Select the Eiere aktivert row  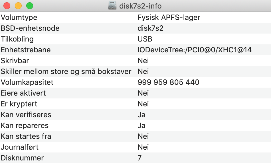pyautogui.click(x=135, y=93)
